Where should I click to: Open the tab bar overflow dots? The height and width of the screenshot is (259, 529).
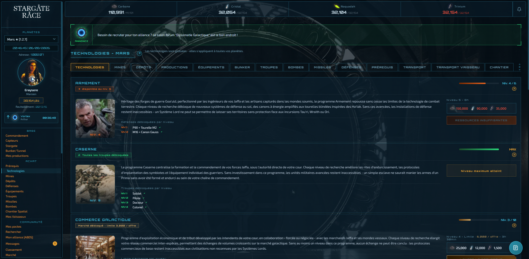(519, 67)
